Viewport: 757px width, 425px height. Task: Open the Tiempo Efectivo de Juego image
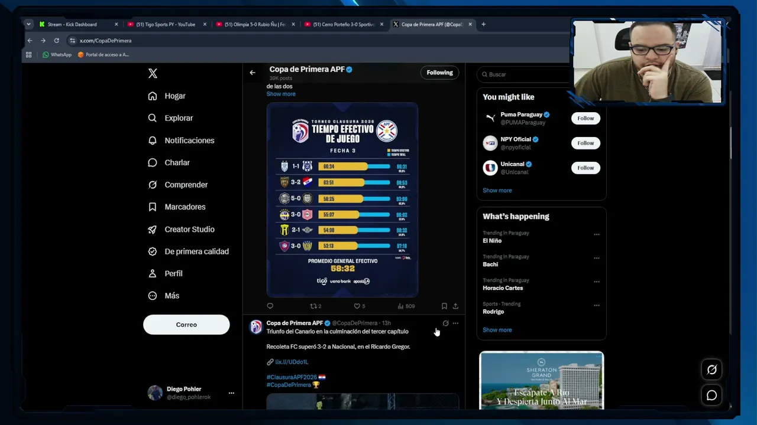(342, 200)
